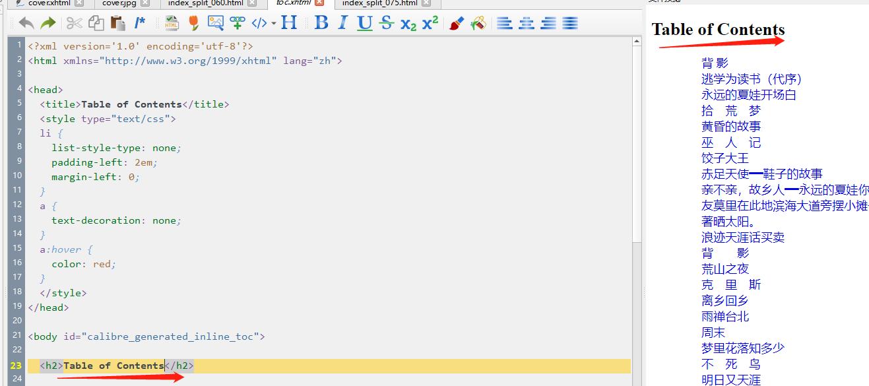Open the heading tag H menu

[x=288, y=23]
